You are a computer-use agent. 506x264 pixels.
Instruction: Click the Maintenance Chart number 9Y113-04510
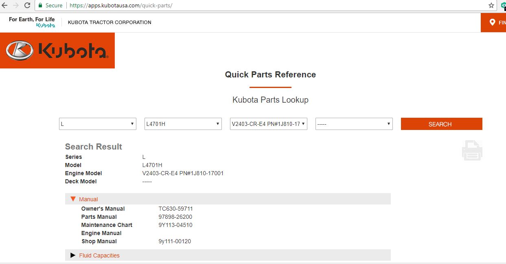175,225
